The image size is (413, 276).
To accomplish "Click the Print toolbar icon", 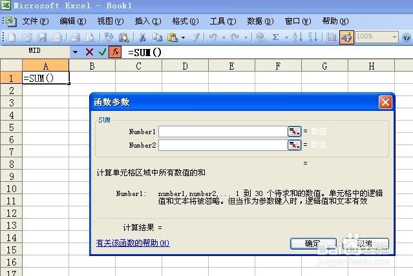I will 76,37.
